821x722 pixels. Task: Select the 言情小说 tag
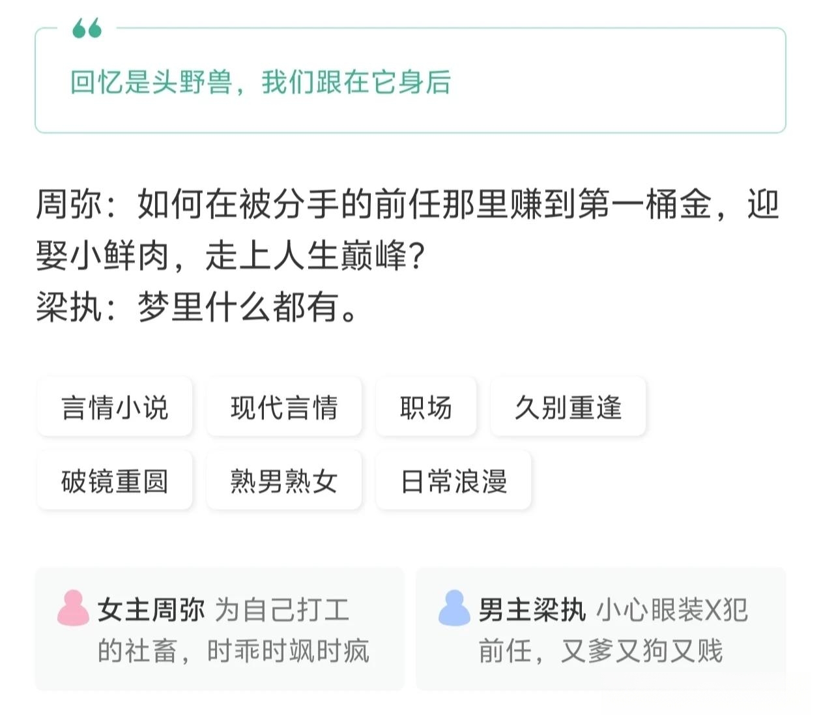[x=115, y=407]
